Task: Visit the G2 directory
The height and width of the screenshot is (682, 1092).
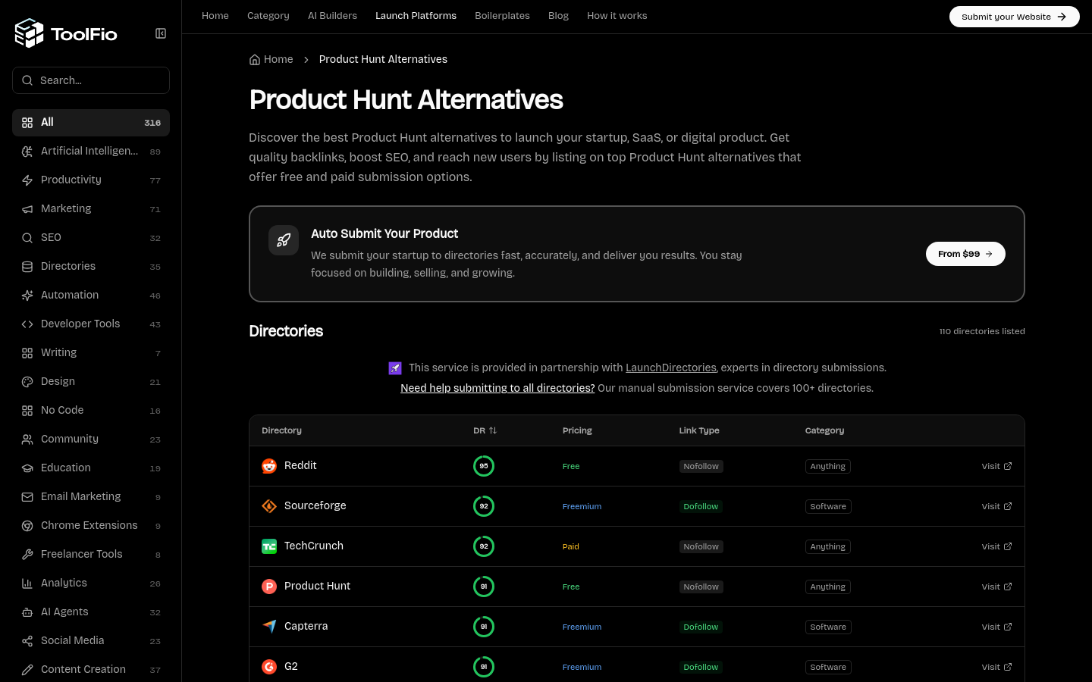Action: click(x=996, y=667)
